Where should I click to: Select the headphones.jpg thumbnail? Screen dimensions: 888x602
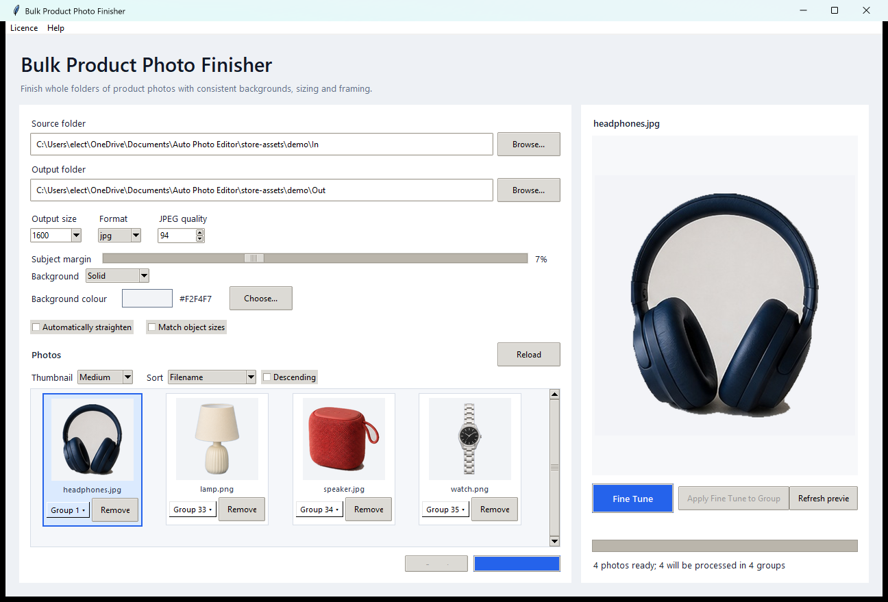[92, 439]
